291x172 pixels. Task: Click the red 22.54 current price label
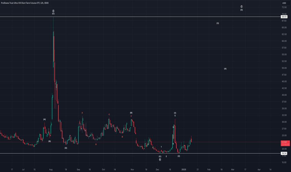coord(285,143)
